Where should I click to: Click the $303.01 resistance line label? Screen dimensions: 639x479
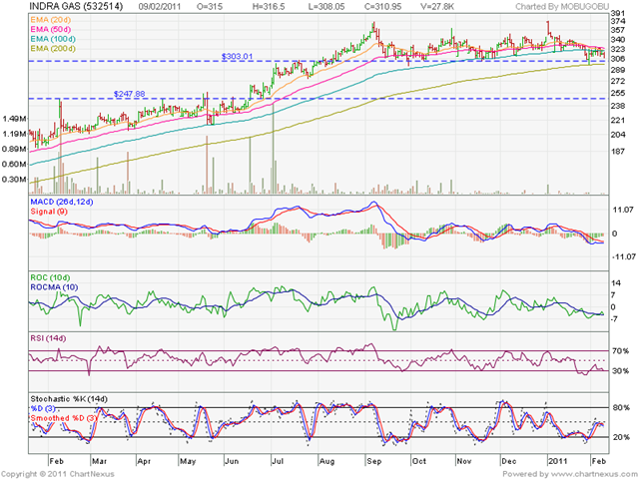(x=238, y=56)
